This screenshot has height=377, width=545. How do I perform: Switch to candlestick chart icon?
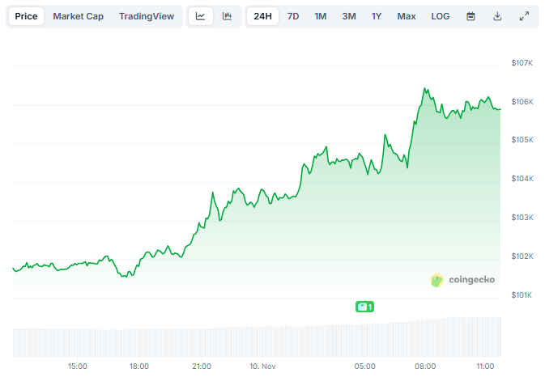click(227, 16)
